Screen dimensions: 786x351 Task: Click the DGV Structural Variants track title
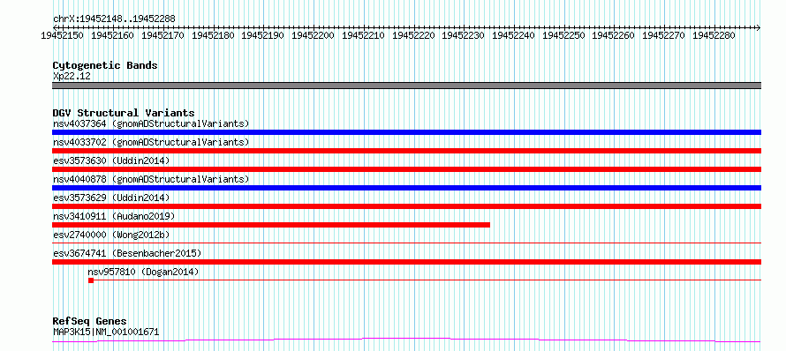tap(124, 113)
